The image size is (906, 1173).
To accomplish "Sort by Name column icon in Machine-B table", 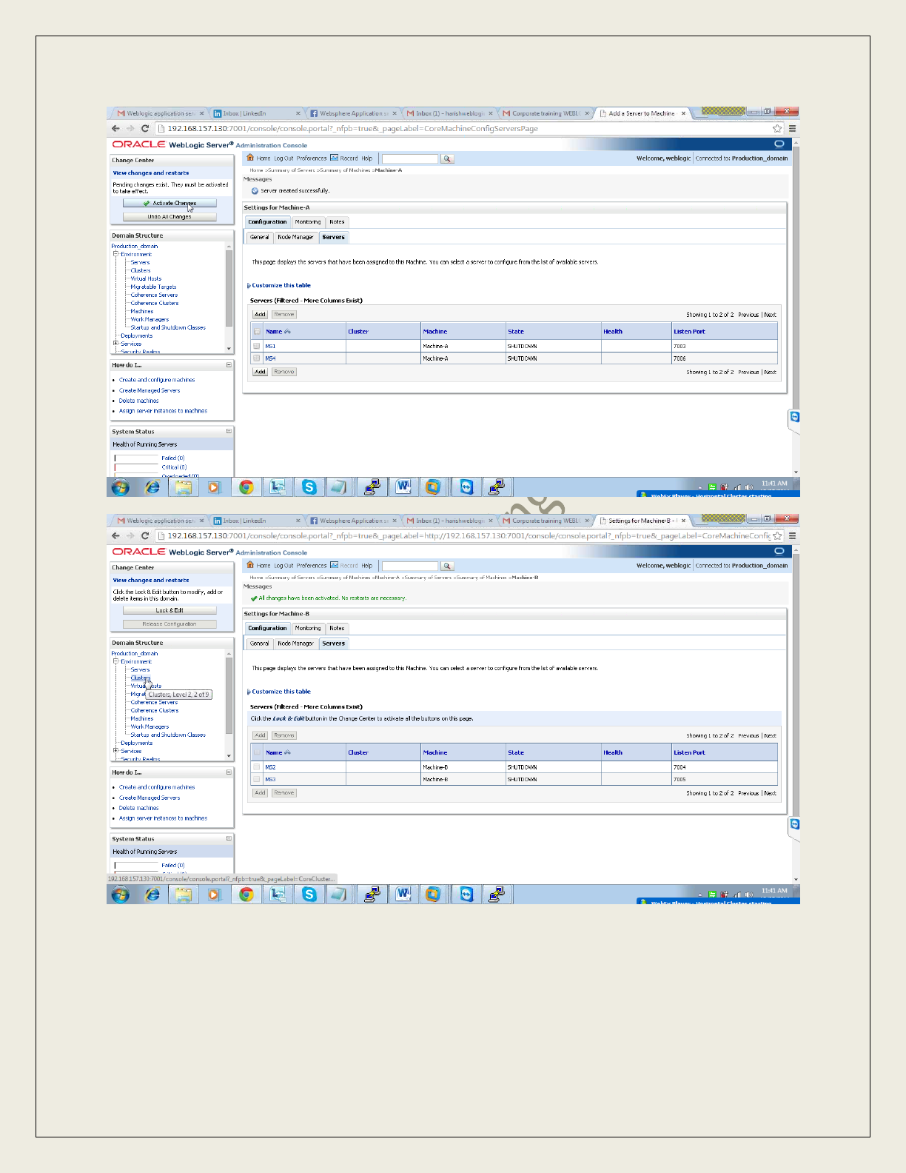I will point(287,752).
